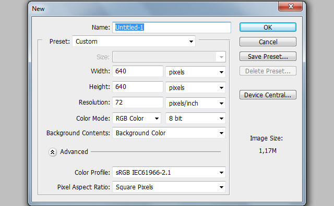Viewport: 334px width, 206px height.
Task: Click OK to create the document
Action: click(x=268, y=27)
